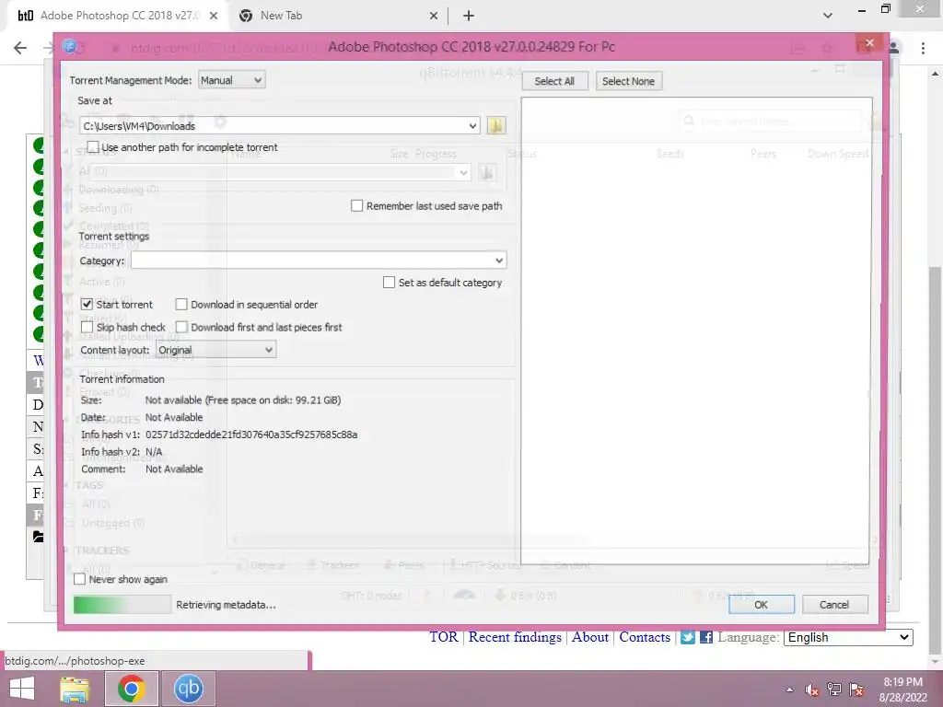The height and width of the screenshot is (707, 943).
Task: Click the qBittorrent icon in dialog title bar
Action: (x=70, y=46)
